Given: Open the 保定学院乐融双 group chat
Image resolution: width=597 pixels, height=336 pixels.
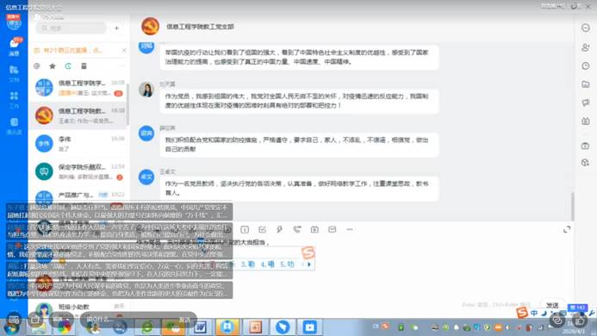Looking at the screenshot, I should coord(79,171).
